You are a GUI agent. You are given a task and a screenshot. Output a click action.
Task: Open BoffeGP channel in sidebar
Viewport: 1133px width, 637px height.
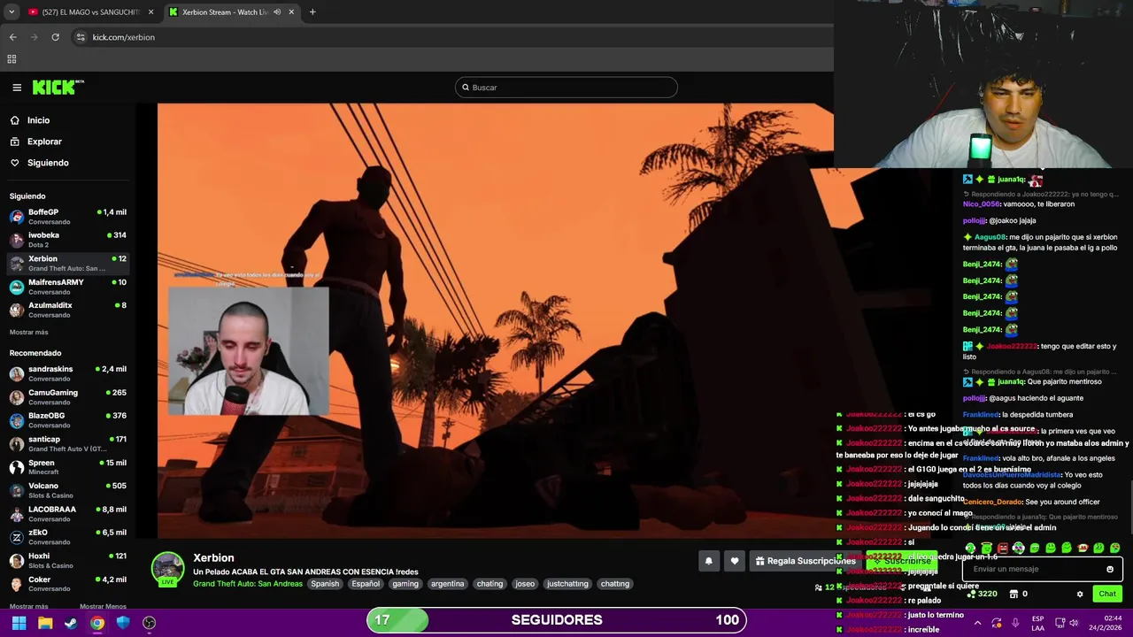tap(67, 217)
